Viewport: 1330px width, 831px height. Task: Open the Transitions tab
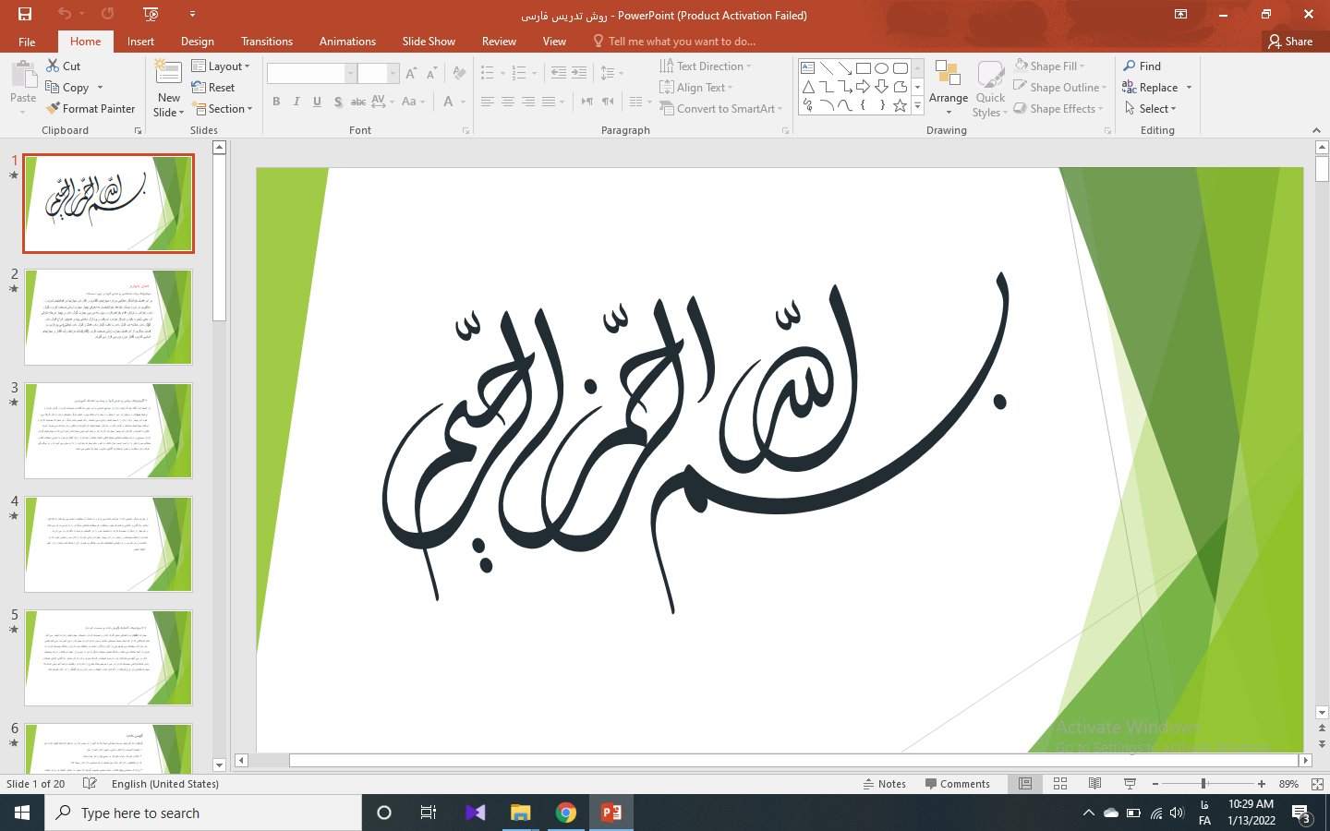[x=266, y=42]
